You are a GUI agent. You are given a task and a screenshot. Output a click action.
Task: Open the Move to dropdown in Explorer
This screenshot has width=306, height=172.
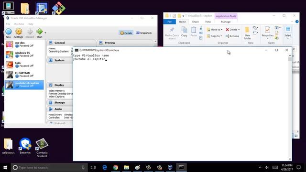pos(215,30)
